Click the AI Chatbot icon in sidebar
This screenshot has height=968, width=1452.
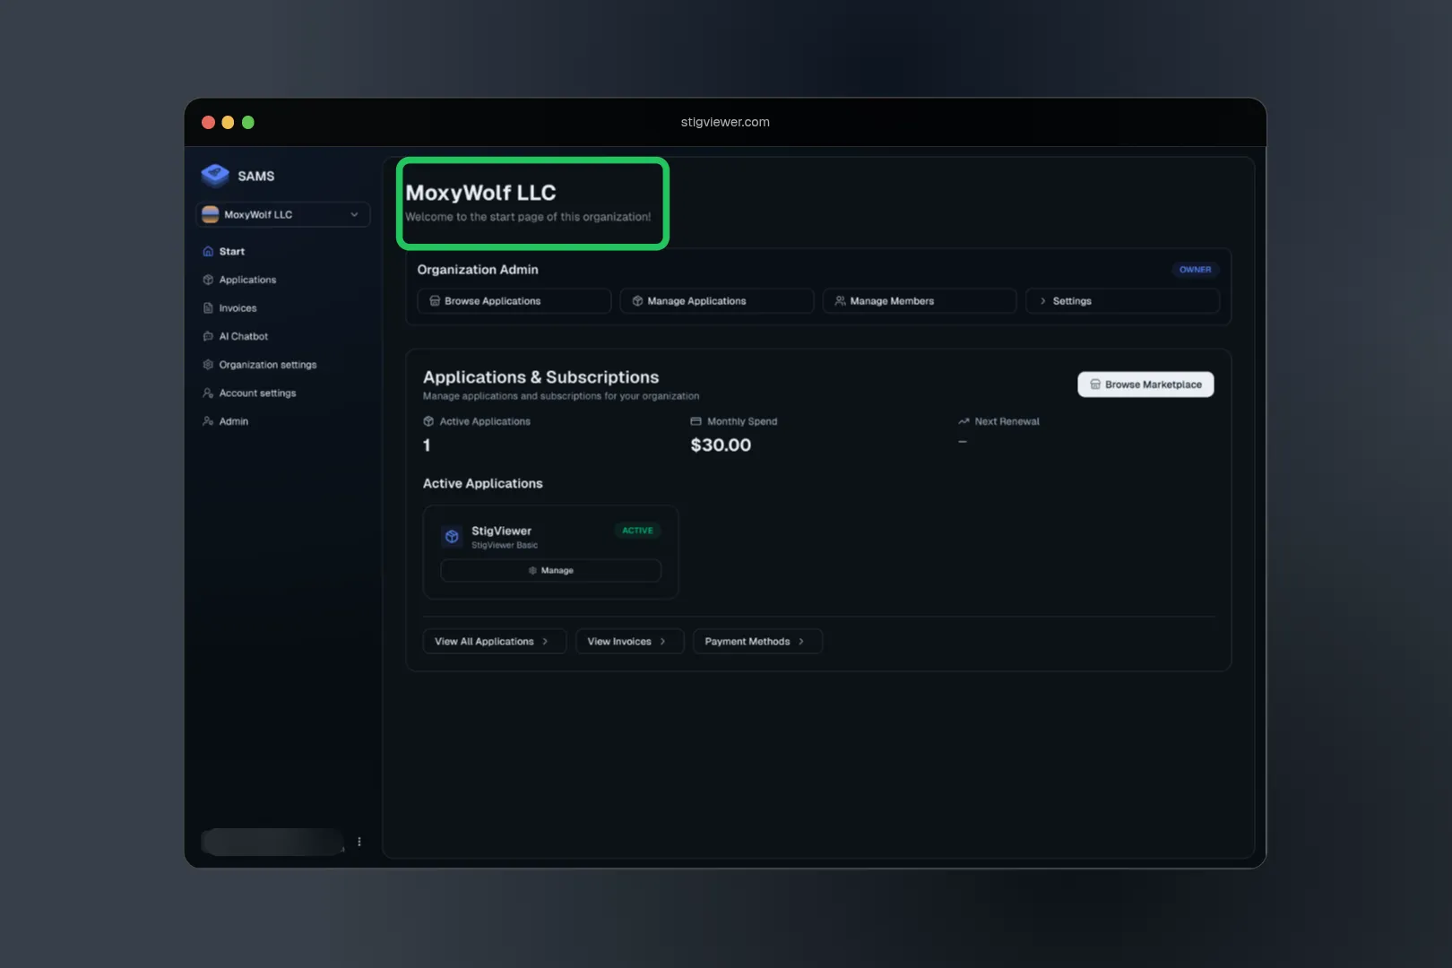click(208, 336)
